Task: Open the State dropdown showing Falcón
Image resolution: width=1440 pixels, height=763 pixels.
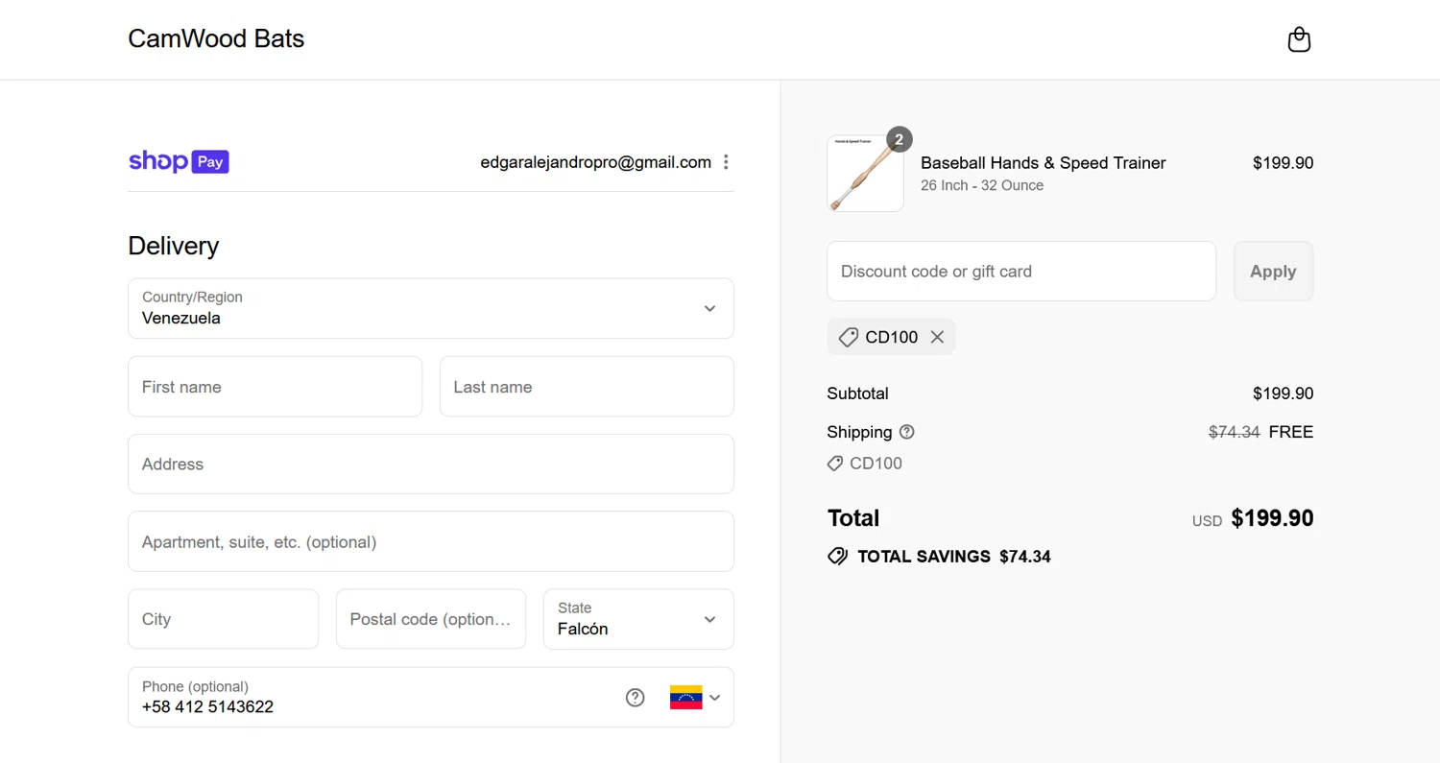Action: point(638,619)
